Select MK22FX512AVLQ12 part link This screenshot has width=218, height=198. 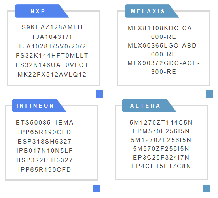52,75
